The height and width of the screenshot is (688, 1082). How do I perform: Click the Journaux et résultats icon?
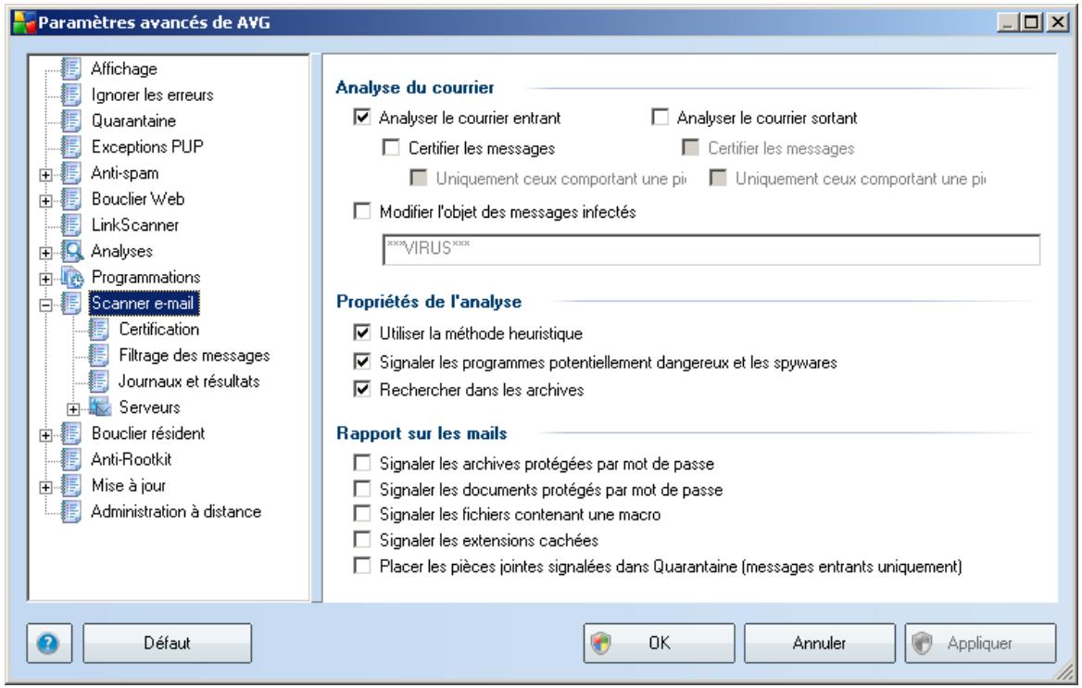[x=99, y=382]
